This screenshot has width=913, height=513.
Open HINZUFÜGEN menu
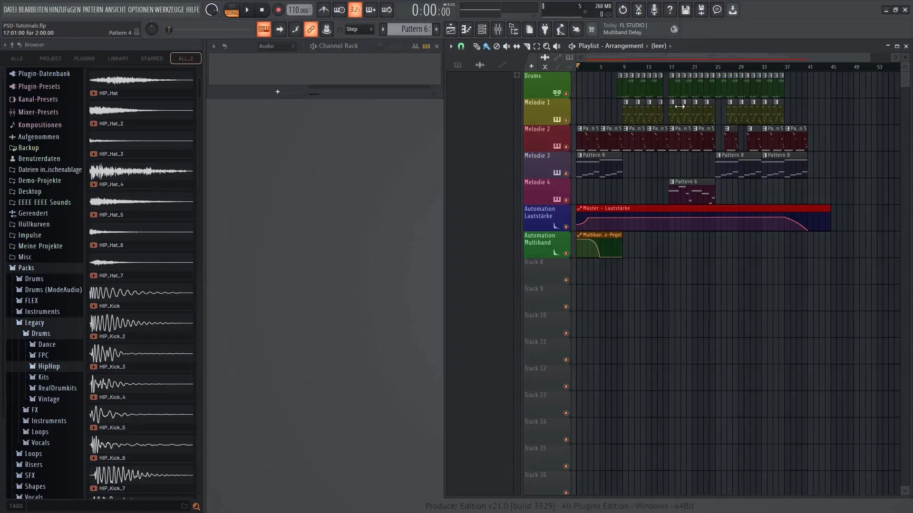click(x=65, y=9)
